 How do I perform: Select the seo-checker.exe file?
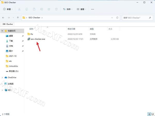(37, 39)
